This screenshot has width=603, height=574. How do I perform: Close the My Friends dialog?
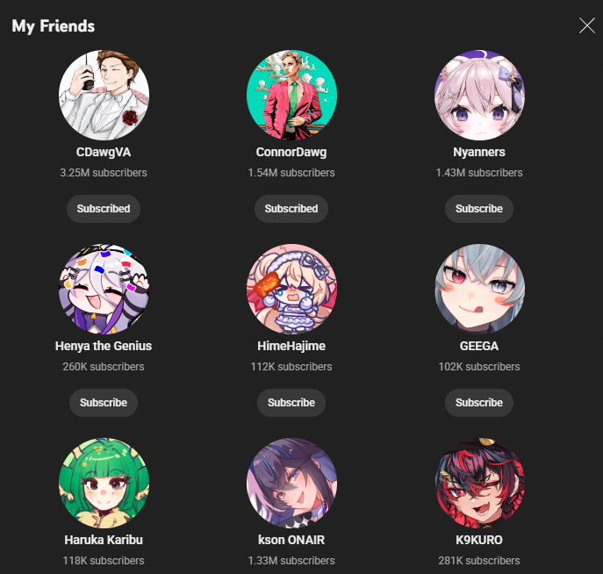coord(587,25)
